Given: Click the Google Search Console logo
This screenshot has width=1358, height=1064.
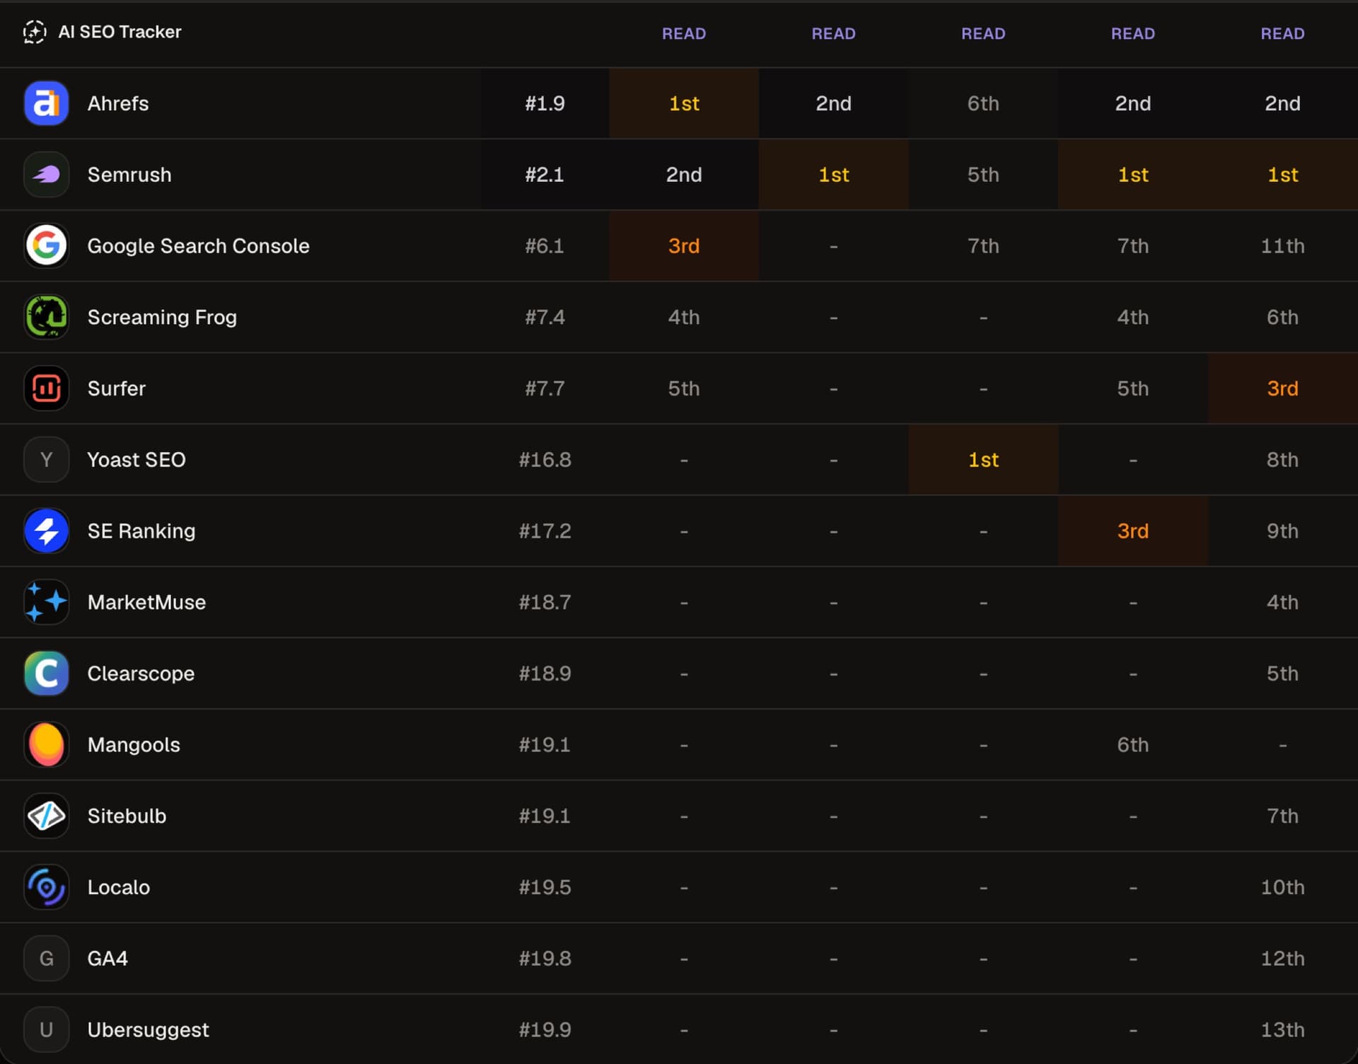Looking at the screenshot, I should click(46, 245).
